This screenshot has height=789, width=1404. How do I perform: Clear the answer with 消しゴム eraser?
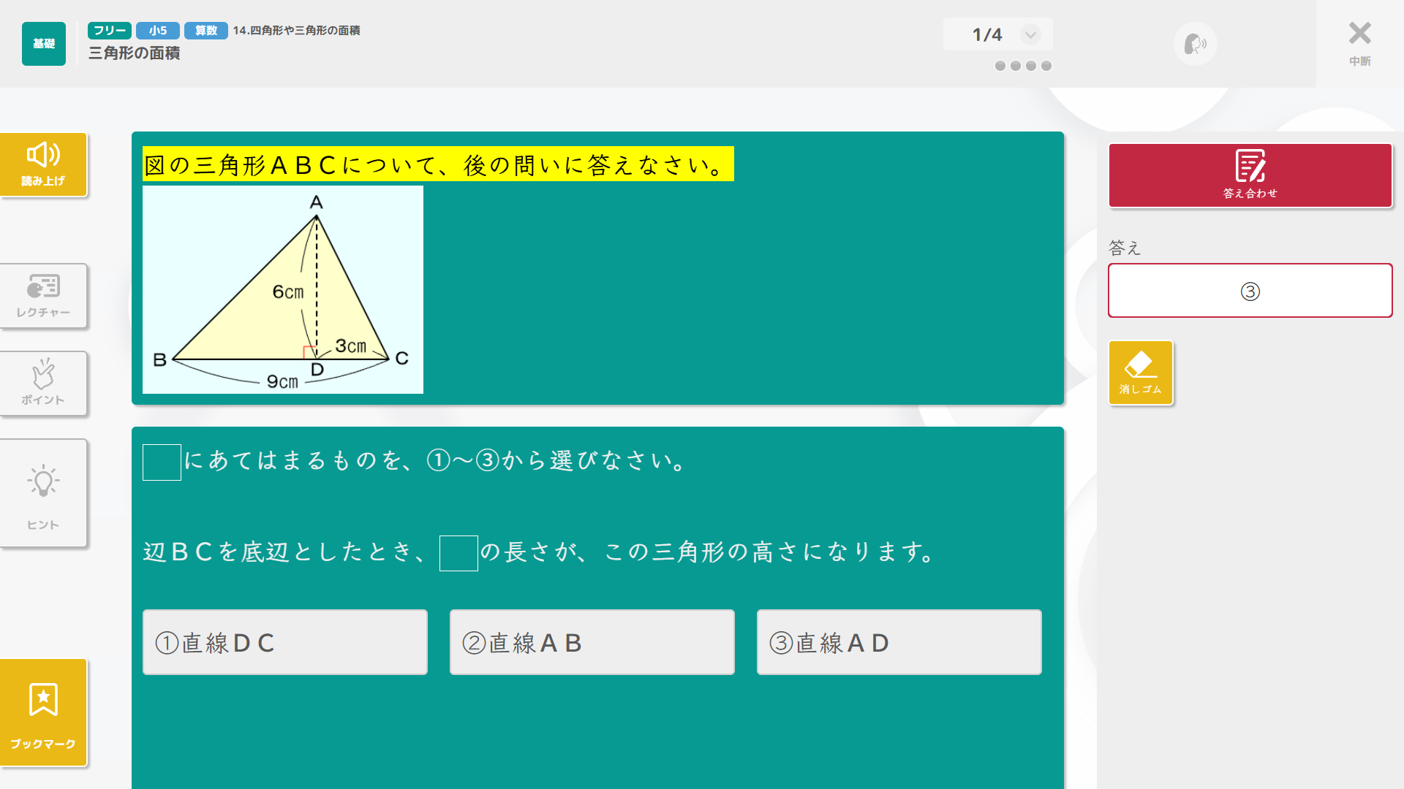point(1140,373)
